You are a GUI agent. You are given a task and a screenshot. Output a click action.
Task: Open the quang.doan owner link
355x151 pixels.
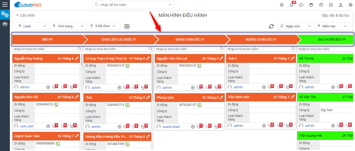(x=171, y=127)
